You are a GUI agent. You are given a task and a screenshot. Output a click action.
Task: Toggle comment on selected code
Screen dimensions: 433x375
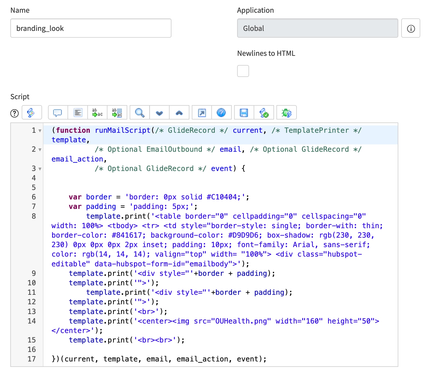tap(58, 112)
